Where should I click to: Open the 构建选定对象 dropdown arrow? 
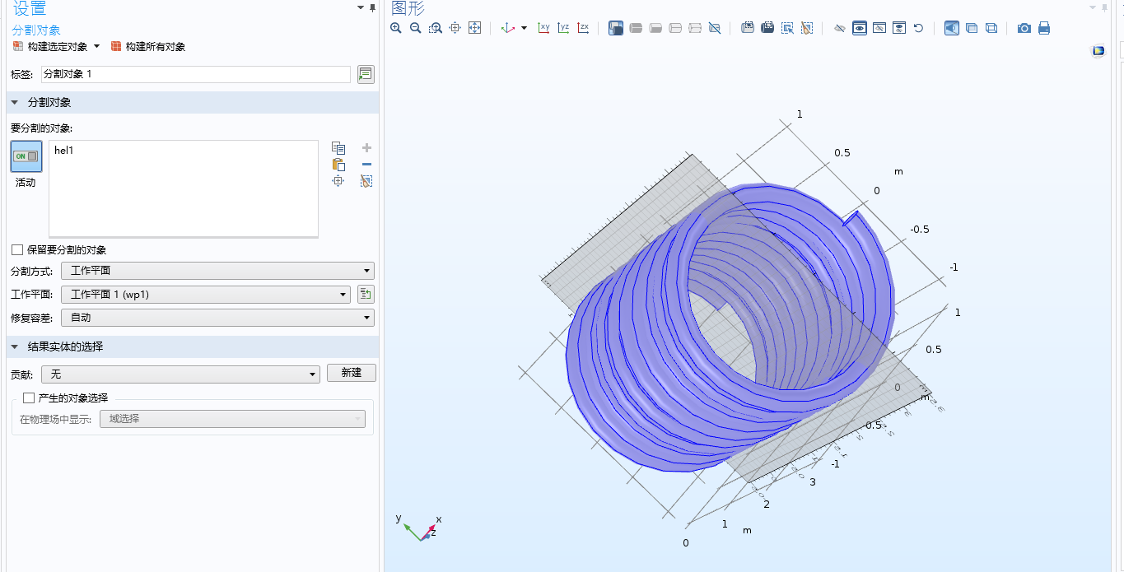pyautogui.click(x=96, y=47)
